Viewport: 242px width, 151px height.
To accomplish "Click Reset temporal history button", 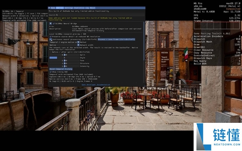I will coord(61,69).
